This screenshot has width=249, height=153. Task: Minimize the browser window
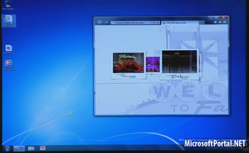coord(211,17)
